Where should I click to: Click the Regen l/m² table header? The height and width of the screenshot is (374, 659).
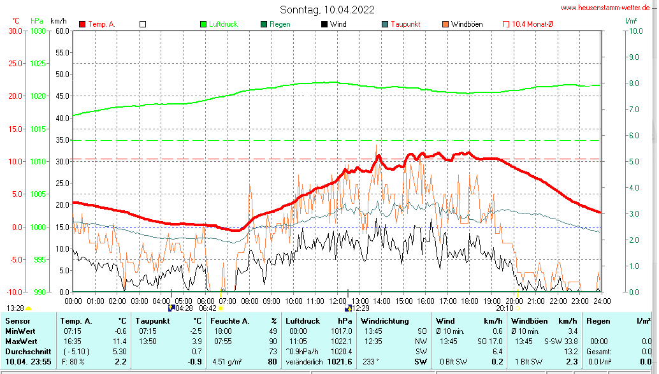[x=618, y=320]
